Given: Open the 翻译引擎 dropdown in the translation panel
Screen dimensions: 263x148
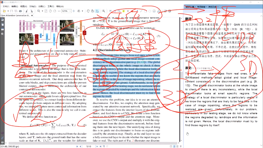Looking at the screenshot, I should tap(191, 7).
